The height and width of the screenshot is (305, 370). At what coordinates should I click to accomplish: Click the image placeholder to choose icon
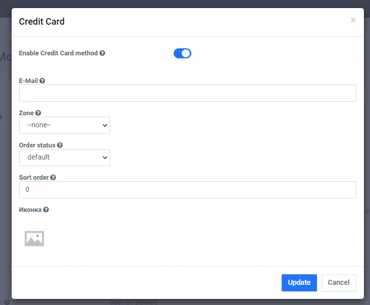point(34,239)
